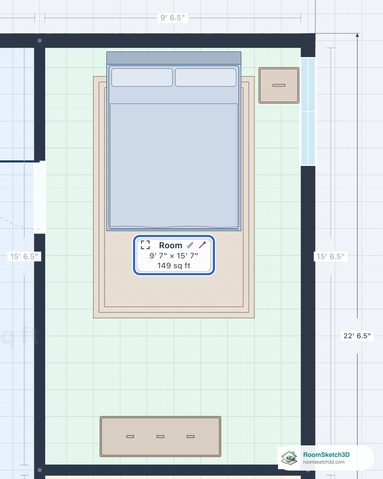Open the RoomSketch3D logo icon
The image size is (383, 479).
pyautogui.click(x=290, y=458)
